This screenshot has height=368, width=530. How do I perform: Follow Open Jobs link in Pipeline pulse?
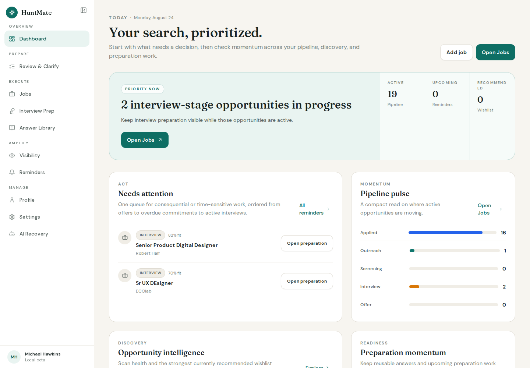point(490,209)
